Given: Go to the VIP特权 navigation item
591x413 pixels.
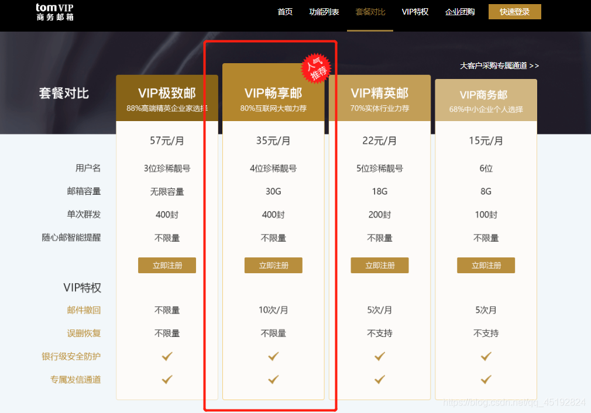Looking at the screenshot, I should pos(415,12).
